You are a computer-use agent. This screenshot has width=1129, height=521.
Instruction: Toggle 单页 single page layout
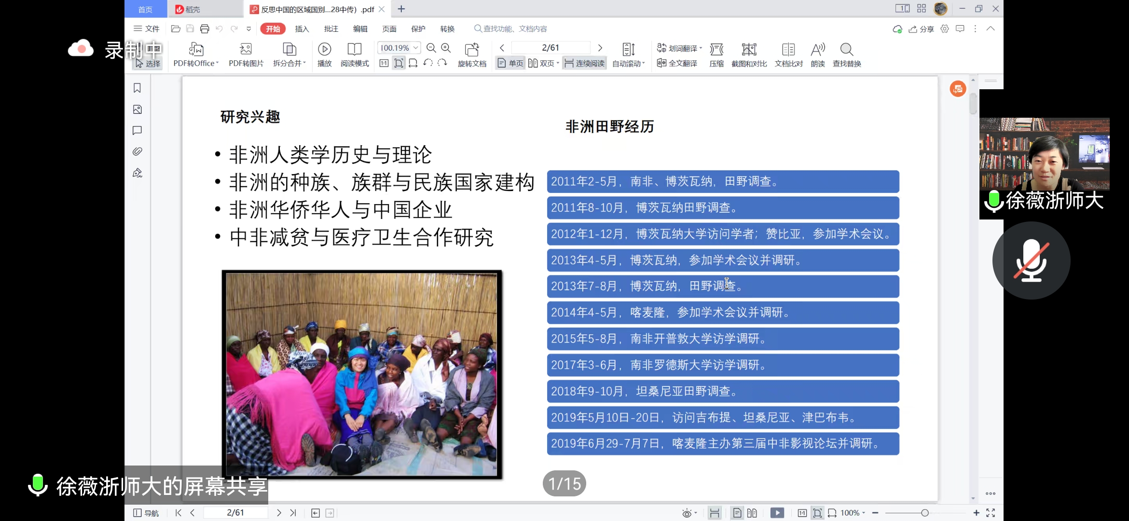coord(510,63)
